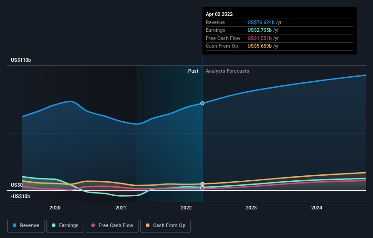Click the US$0 y-axis label
373x238 pixels.
[x=17, y=185]
